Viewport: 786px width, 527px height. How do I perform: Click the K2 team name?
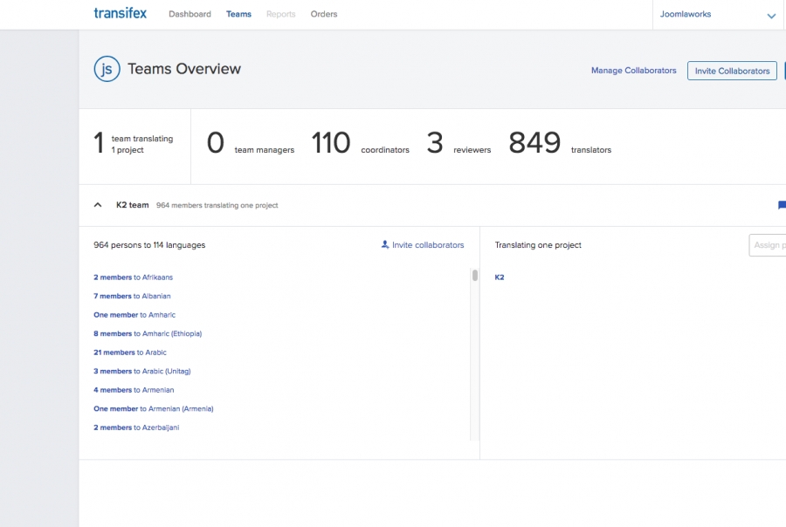tap(133, 205)
